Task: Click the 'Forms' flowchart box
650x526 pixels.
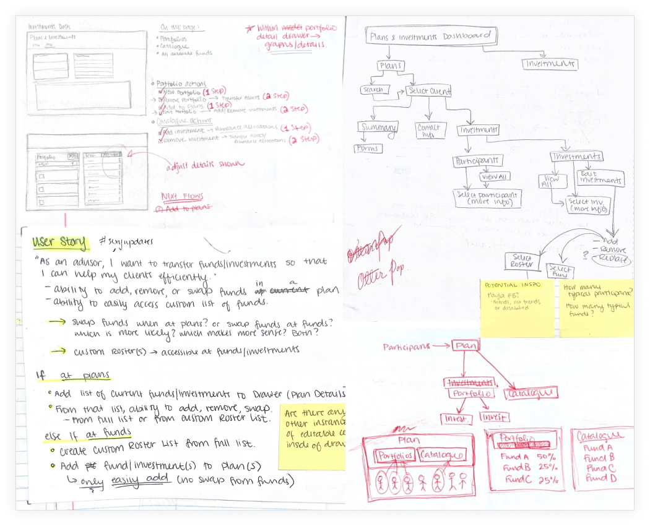Action: (x=368, y=149)
